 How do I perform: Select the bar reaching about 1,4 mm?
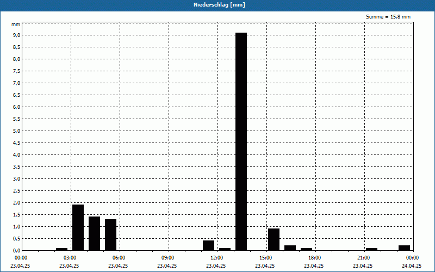pos(94,233)
